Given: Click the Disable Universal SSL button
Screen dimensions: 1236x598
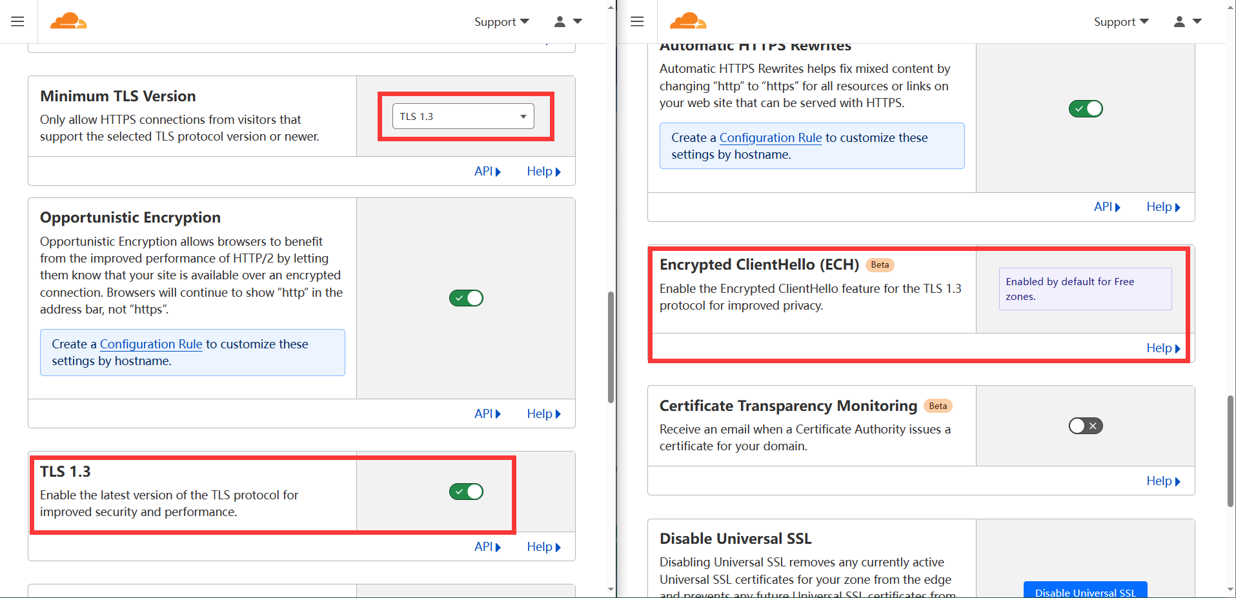Looking at the screenshot, I should tap(1086, 591).
